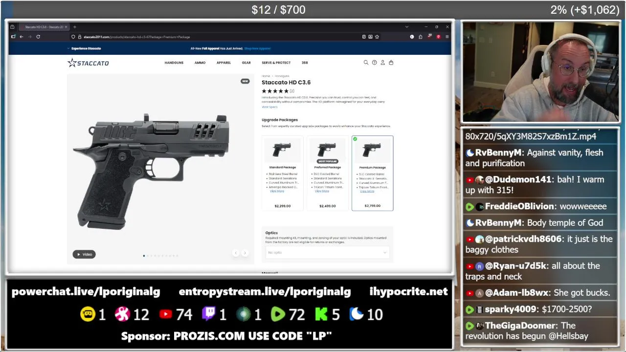
Task: Open the help question-mark icon
Action: [x=374, y=63]
